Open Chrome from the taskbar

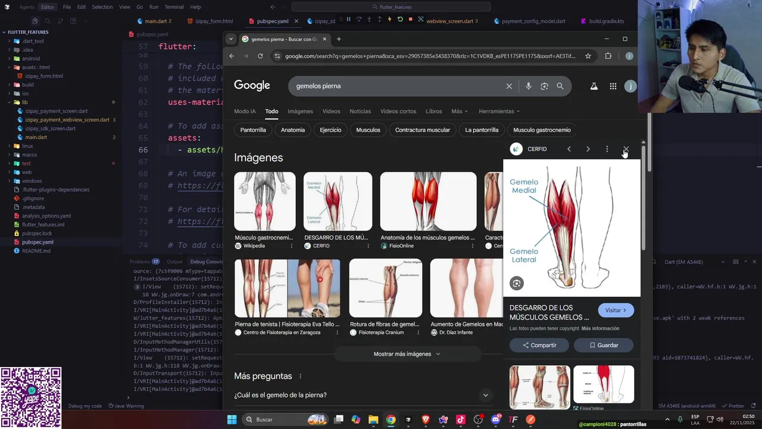[x=391, y=419]
